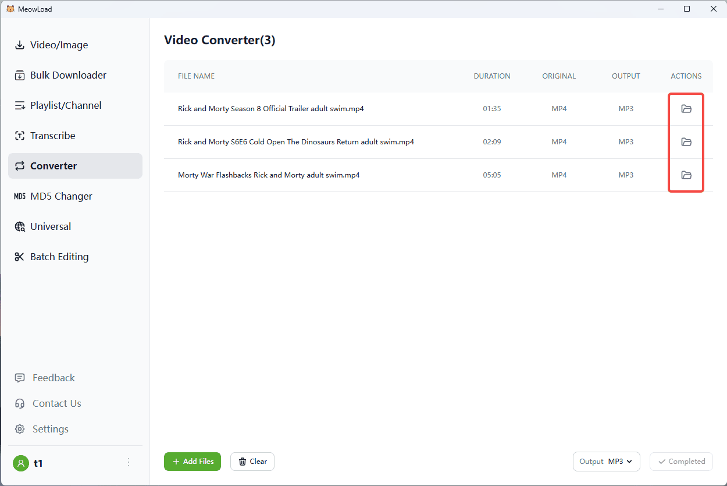The width and height of the screenshot is (727, 486).
Task: Open the Universal downloader
Action: [x=51, y=226]
